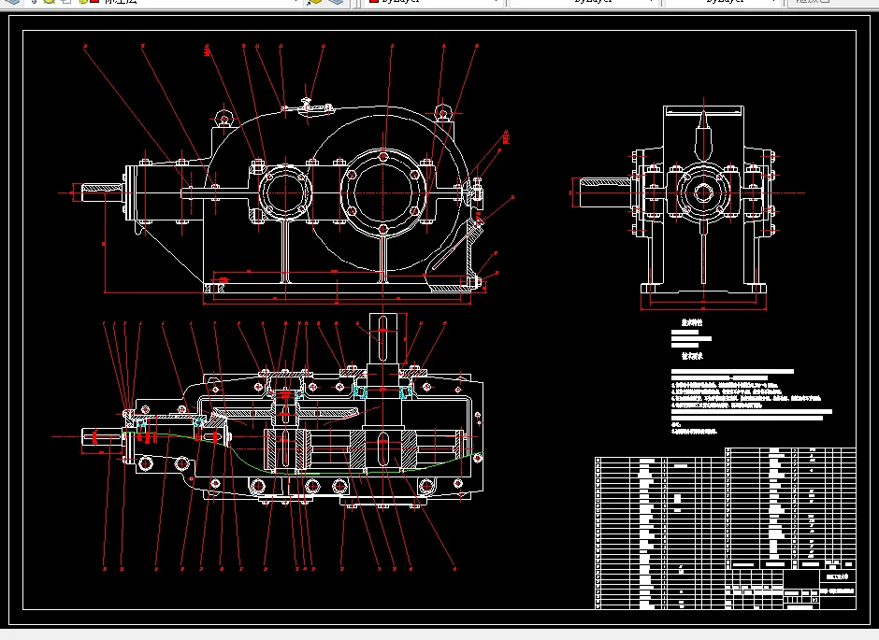Select the parts list table of the drawing
Viewport: 879px width, 640px height.
[726, 528]
